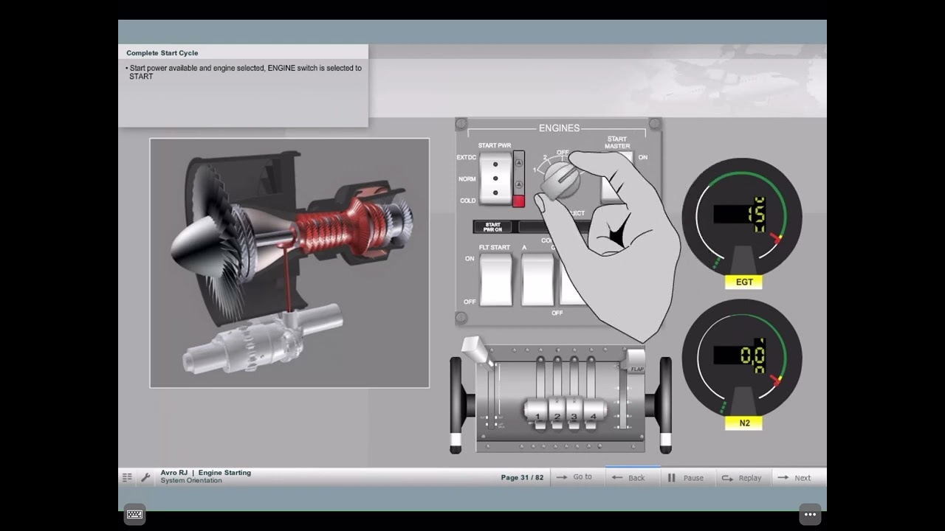The width and height of the screenshot is (945, 531).
Task: Click the Page 31 / 82 indicator
Action: [x=522, y=477]
